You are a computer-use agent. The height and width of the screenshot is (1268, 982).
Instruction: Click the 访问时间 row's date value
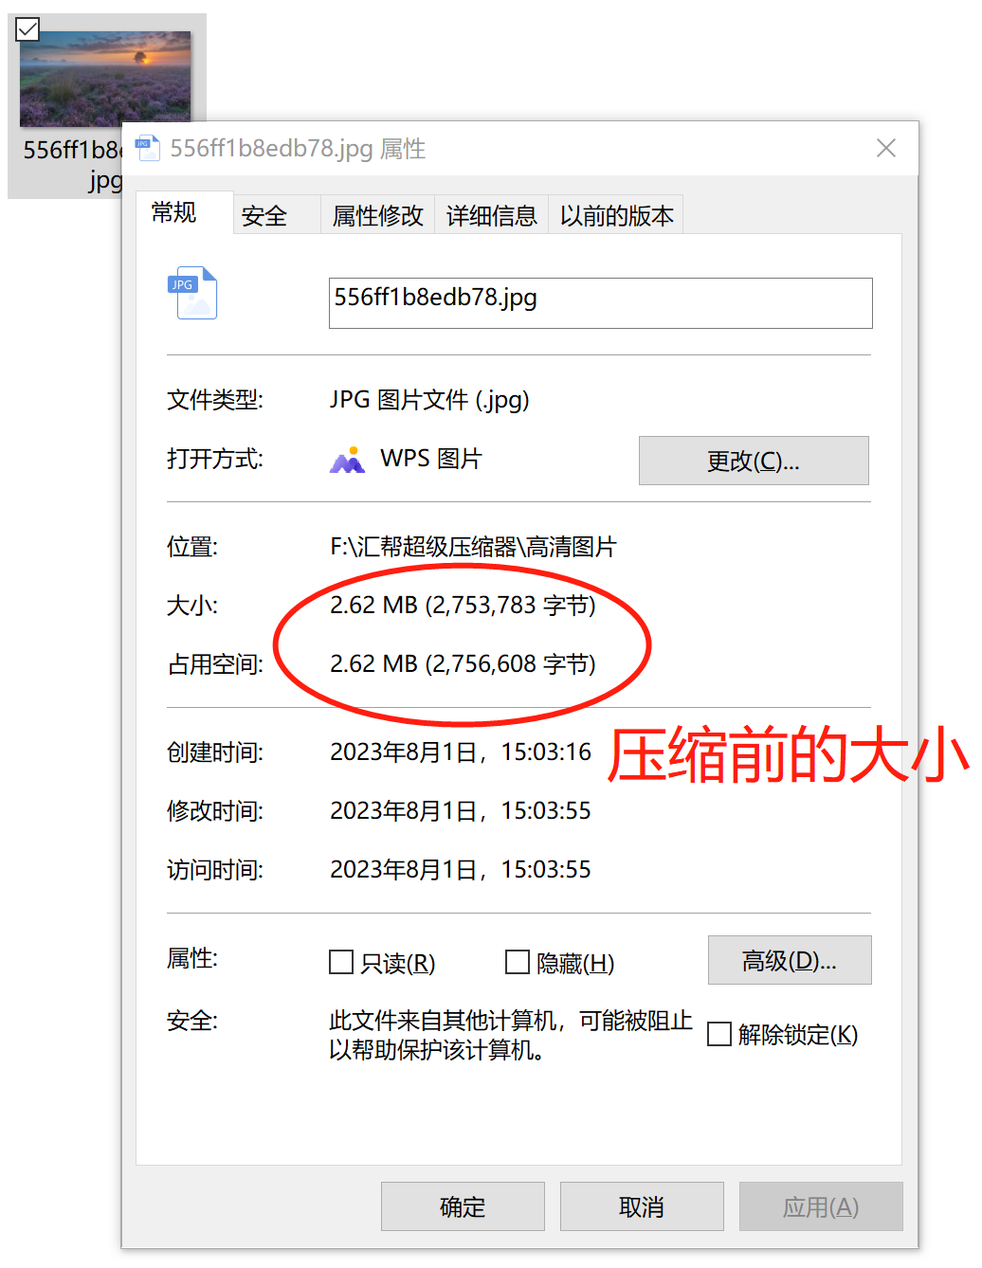(461, 870)
